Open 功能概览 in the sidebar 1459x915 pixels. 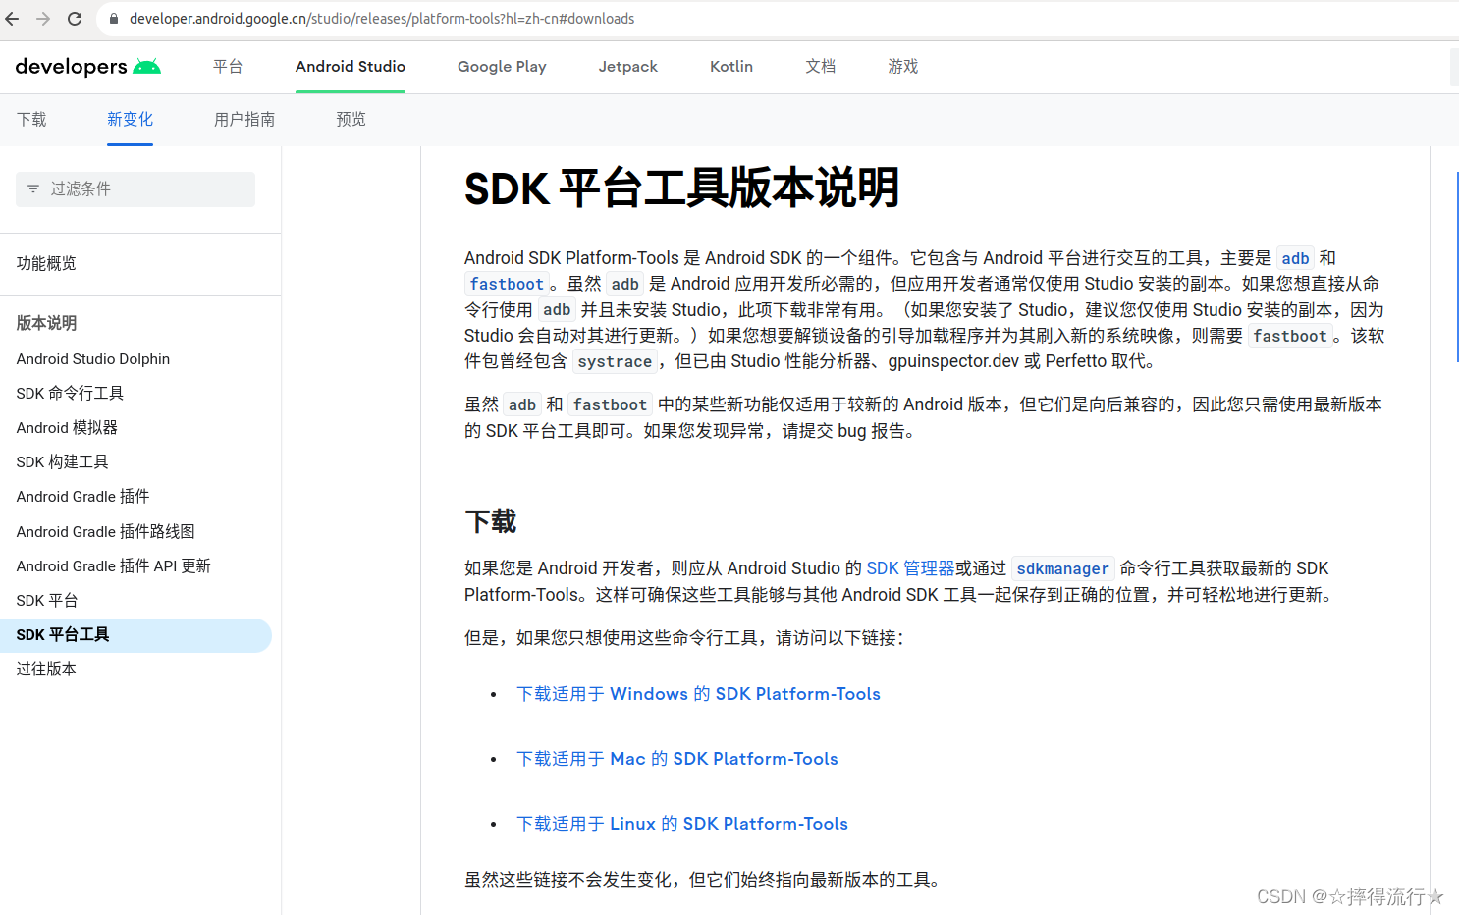tap(46, 263)
